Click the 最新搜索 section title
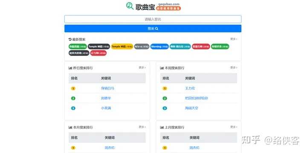The width and height of the screenshot is (307, 153). pyautogui.click(x=79, y=40)
